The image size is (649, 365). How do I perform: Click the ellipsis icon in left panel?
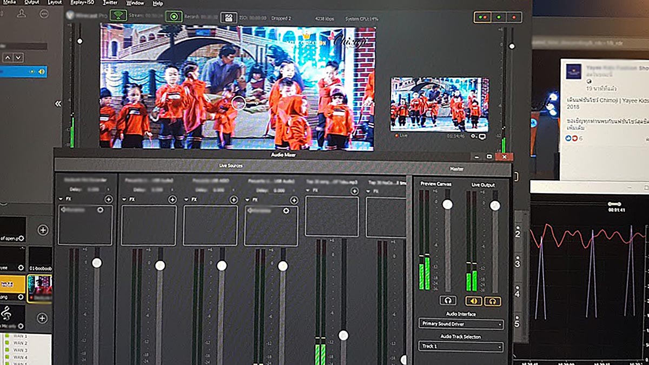[44, 14]
